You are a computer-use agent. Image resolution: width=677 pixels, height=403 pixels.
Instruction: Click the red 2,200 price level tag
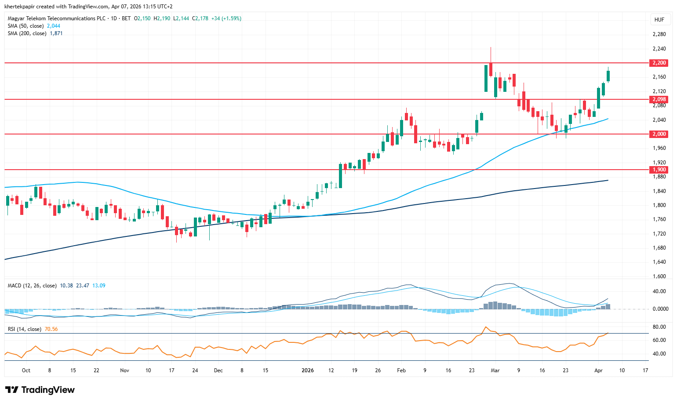click(x=659, y=63)
